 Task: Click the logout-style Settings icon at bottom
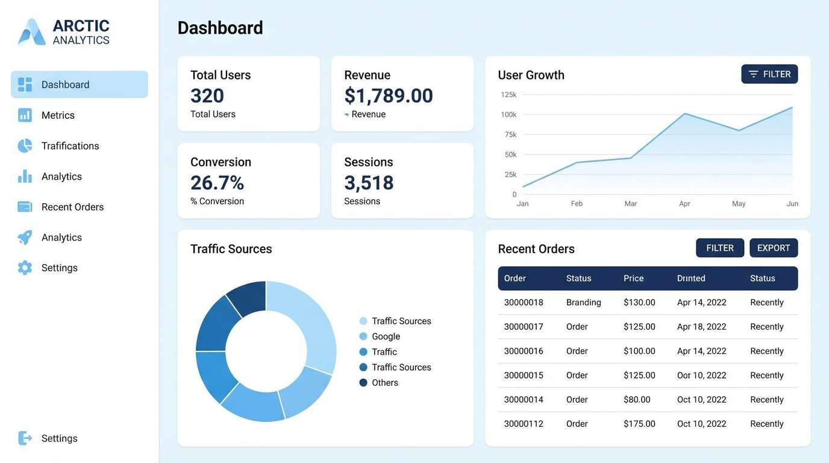[x=24, y=438]
